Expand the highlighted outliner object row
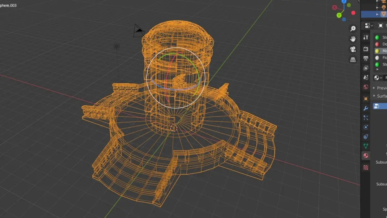The width and height of the screenshot is (387, 218). [x=377, y=14]
